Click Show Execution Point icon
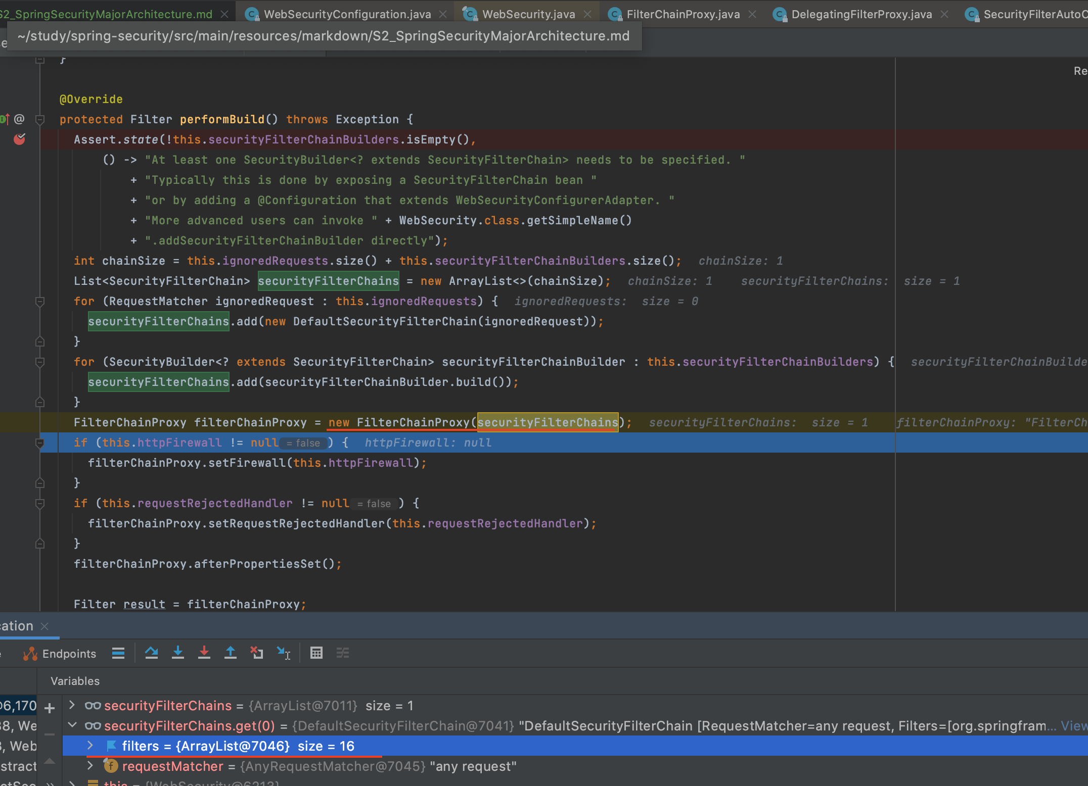This screenshot has width=1088, height=786. pos(118,653)
